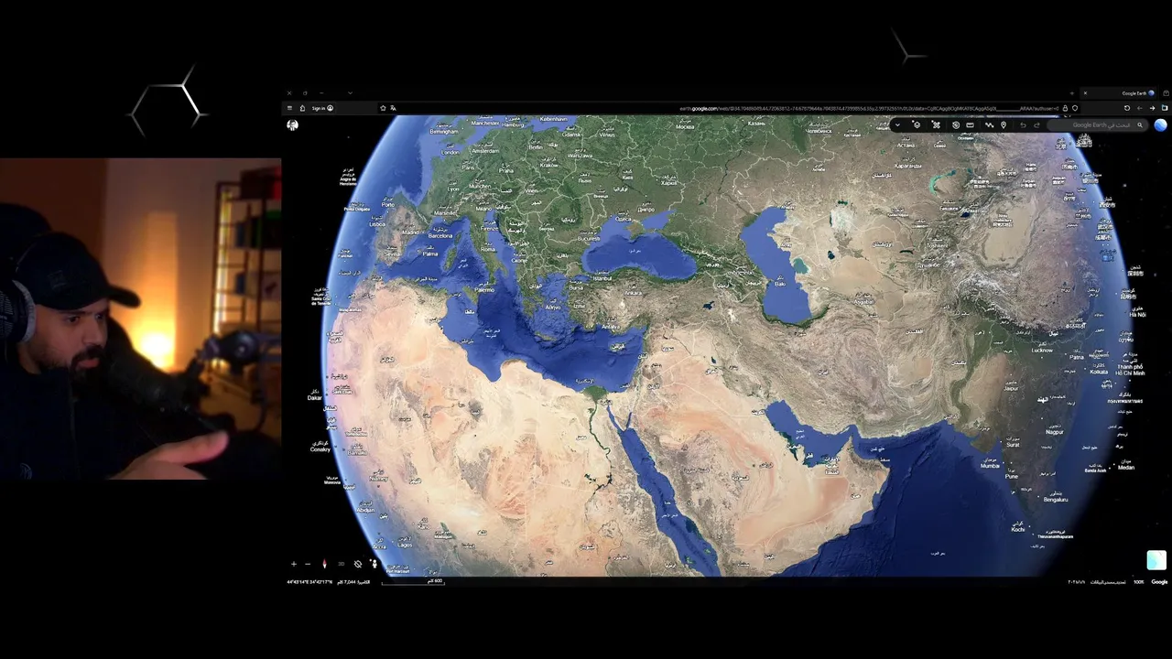Open historical imagery clock icon
The image size is (1172, 659).
pyautogui.click(x=956, y=124)
